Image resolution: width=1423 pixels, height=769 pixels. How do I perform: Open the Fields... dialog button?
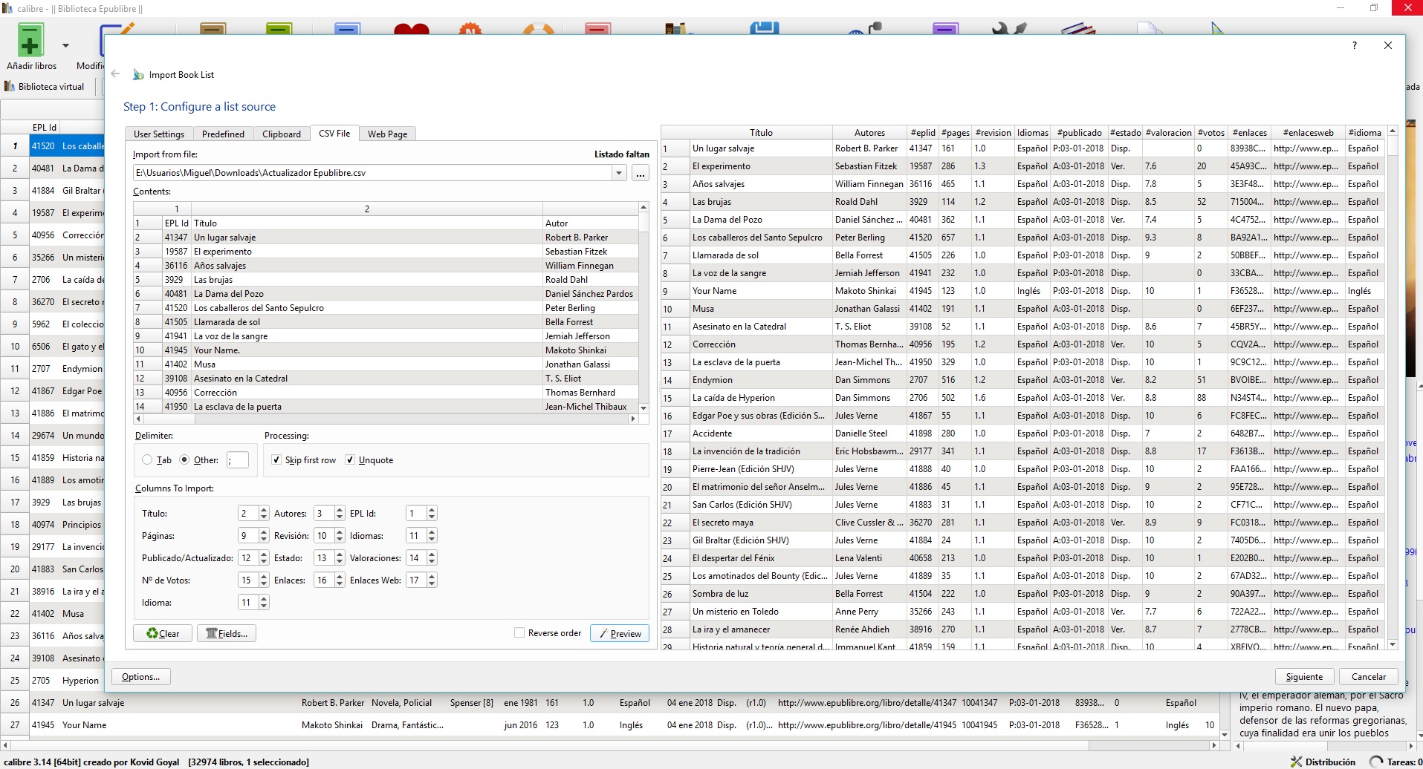227,633
